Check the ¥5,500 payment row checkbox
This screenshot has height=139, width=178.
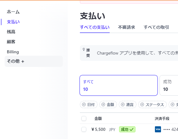[84, 129]
